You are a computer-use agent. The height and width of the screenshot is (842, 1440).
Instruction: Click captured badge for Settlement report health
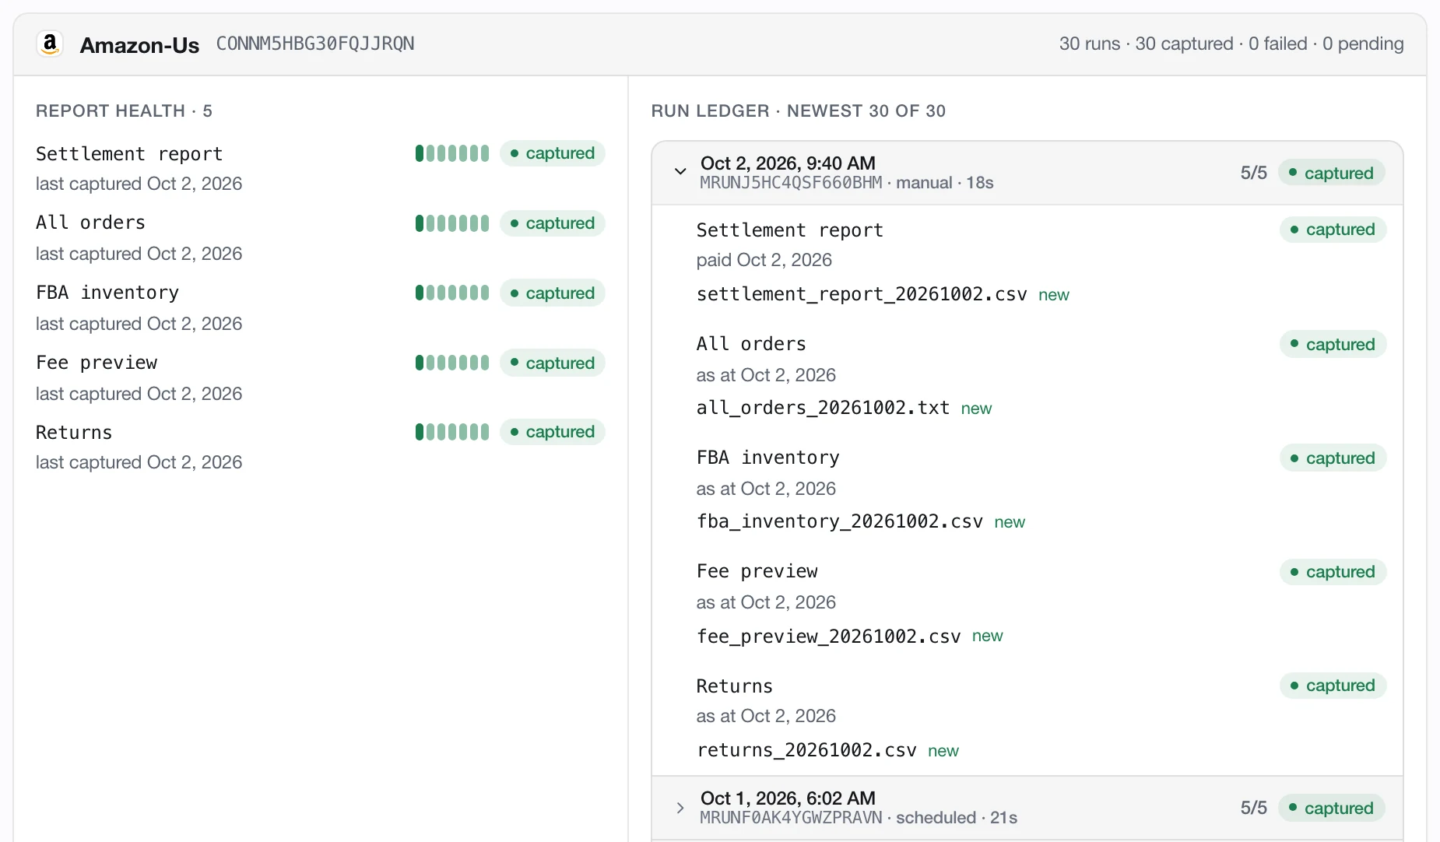point(553,153)
